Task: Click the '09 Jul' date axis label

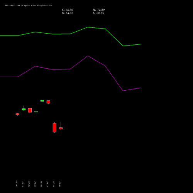Action: [60, 184]
